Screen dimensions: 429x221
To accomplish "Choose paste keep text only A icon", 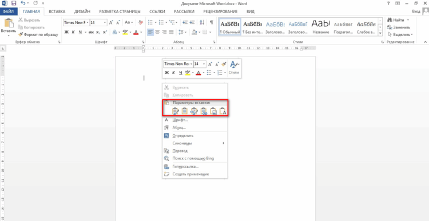I will click(223, 111).
